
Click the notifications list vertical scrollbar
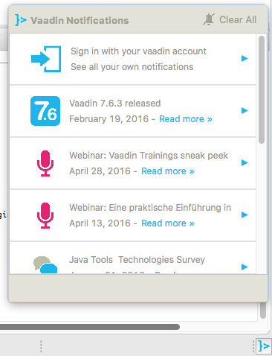(262, 89)
